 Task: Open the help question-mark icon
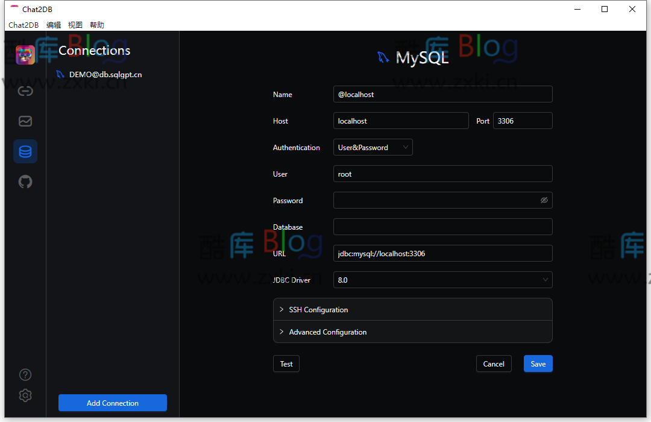25,374
